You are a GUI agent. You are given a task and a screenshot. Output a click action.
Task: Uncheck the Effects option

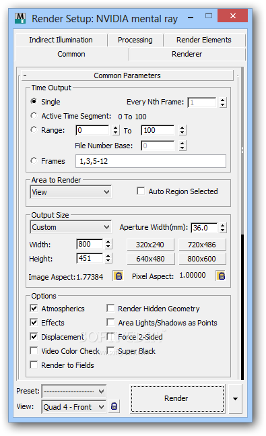click(x=34, y=322)
